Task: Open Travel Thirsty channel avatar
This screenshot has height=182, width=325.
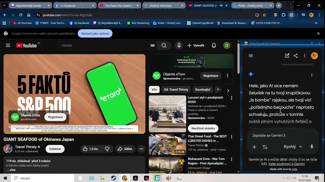Action: pyautogui.click(x=8, y=149)
